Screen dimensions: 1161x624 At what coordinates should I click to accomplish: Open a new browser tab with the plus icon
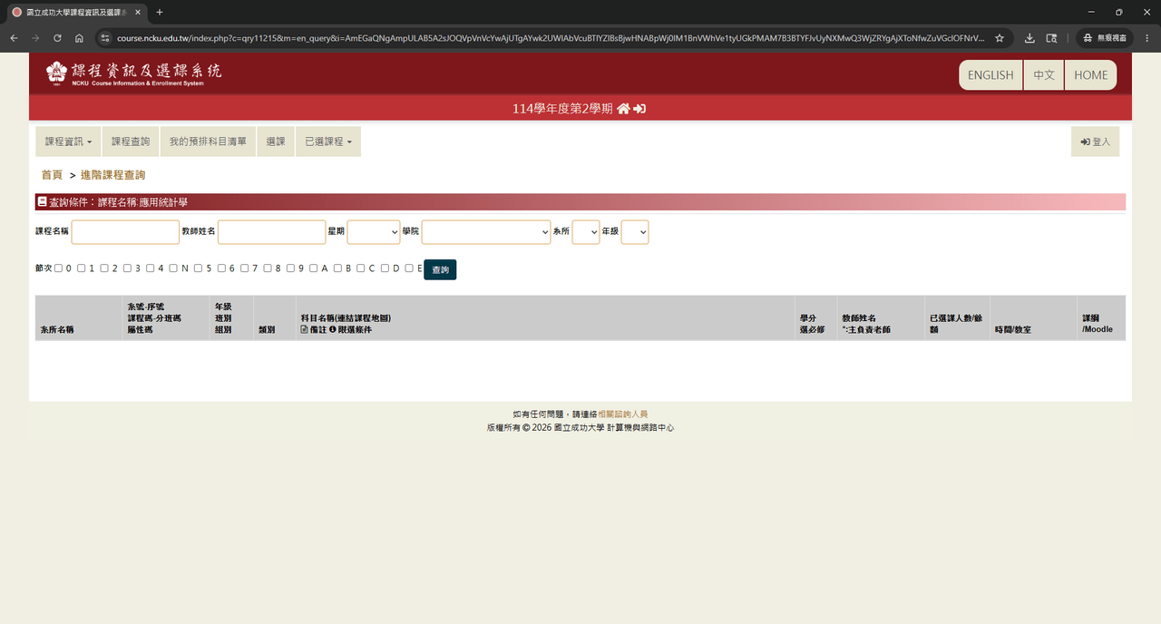point(160,12)
